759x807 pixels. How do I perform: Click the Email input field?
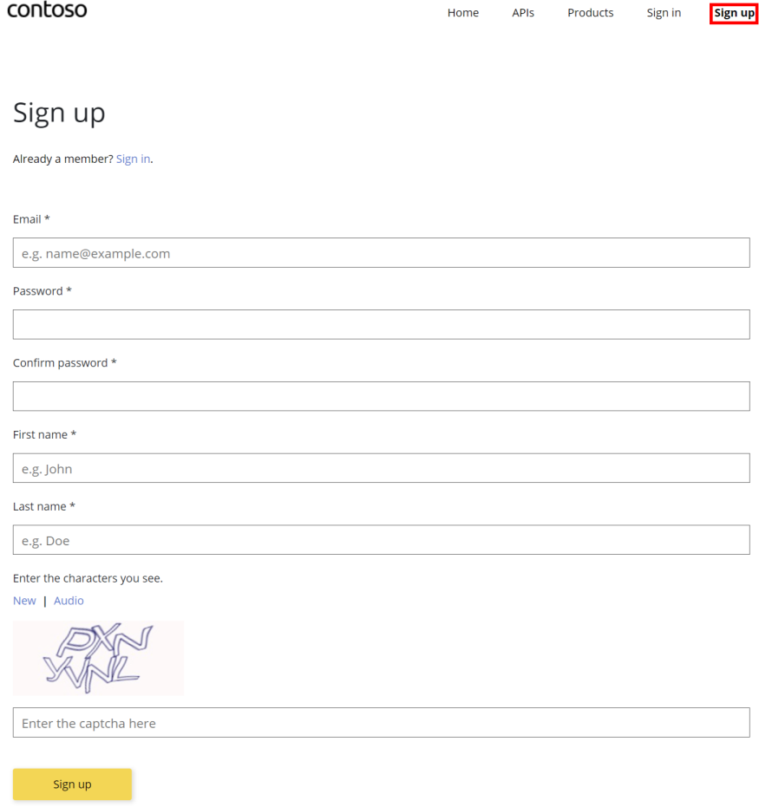381,252
